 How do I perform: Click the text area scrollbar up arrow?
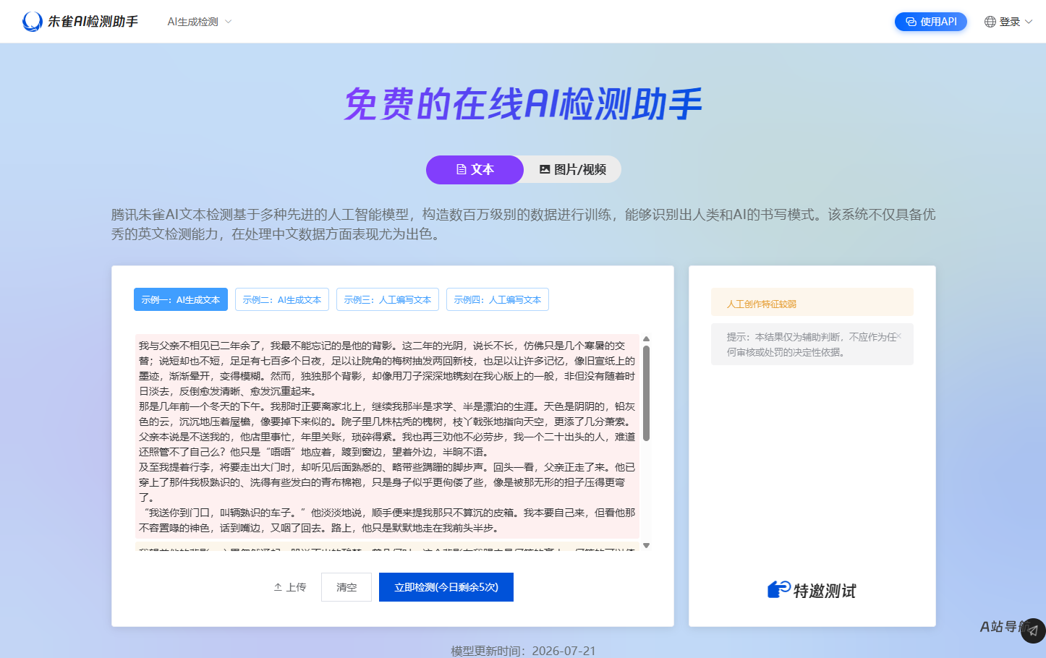[x=647, y=338]
